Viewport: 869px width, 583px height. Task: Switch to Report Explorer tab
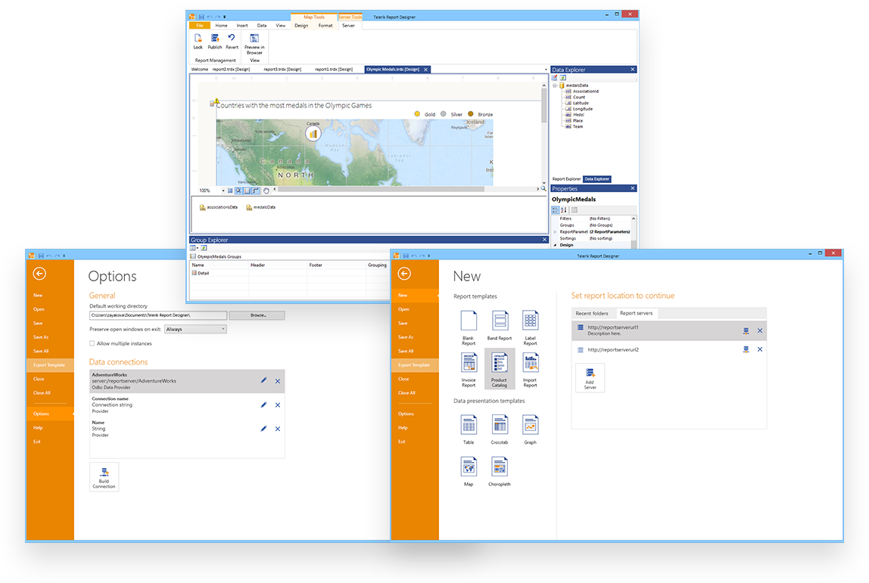(566, 178)
